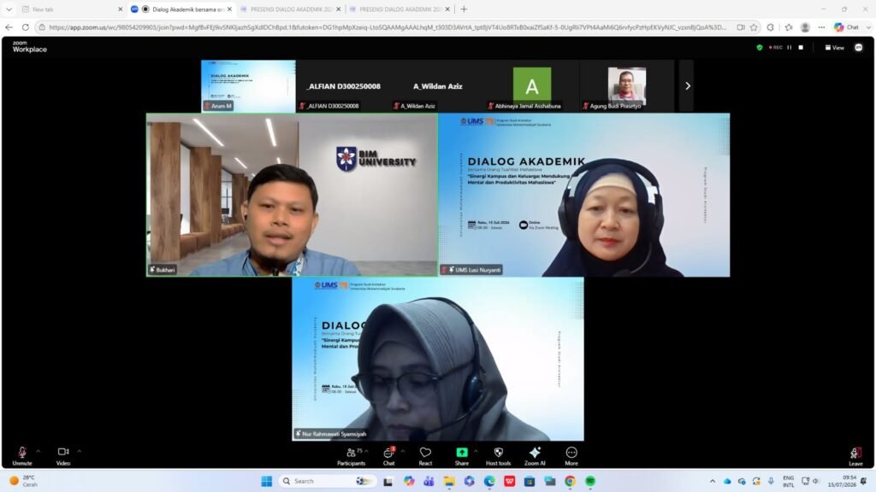Select the A_Wildan Aziz participant tile
The height and width of the screenshot is (492, 876).
pos(437,86)
